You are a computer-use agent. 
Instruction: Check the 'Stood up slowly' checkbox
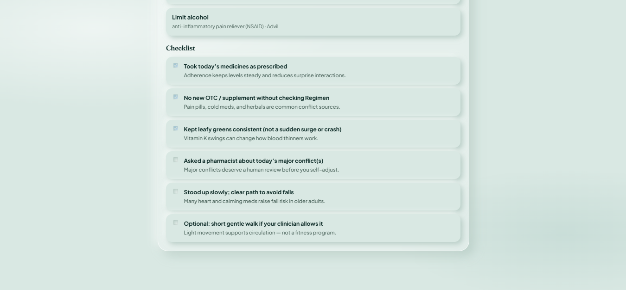176,191
